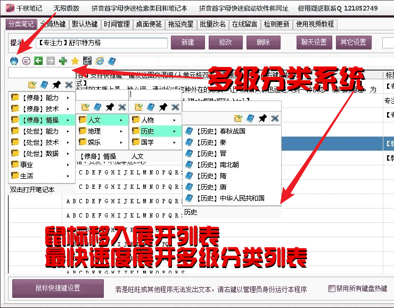
Task: Expand 人物 subcategory
Action: 155,120
